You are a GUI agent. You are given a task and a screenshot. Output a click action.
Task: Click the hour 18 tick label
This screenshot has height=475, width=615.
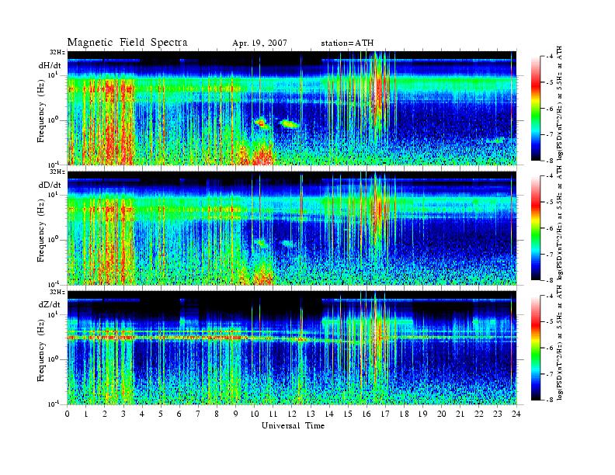tap(404, 414)
